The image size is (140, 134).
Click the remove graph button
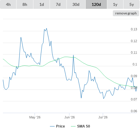(126, 13)
